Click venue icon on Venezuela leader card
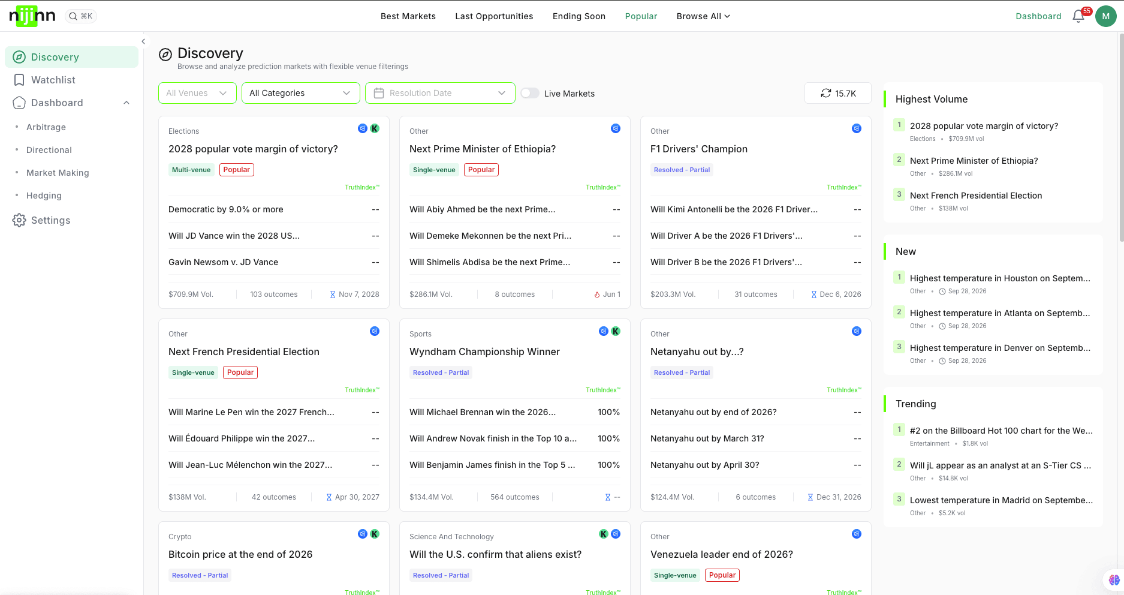The height and width of the screenshot is (595, 1124). (857, 534)
